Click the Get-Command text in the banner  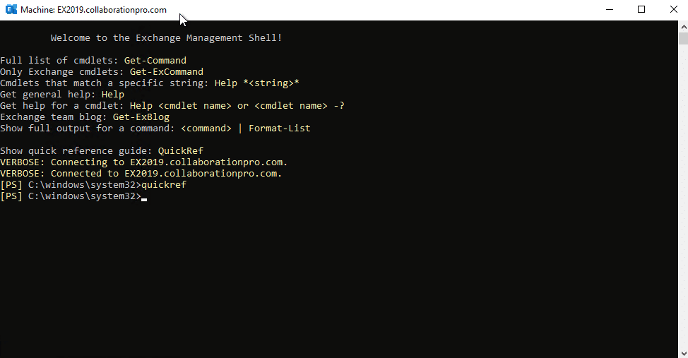155,61
